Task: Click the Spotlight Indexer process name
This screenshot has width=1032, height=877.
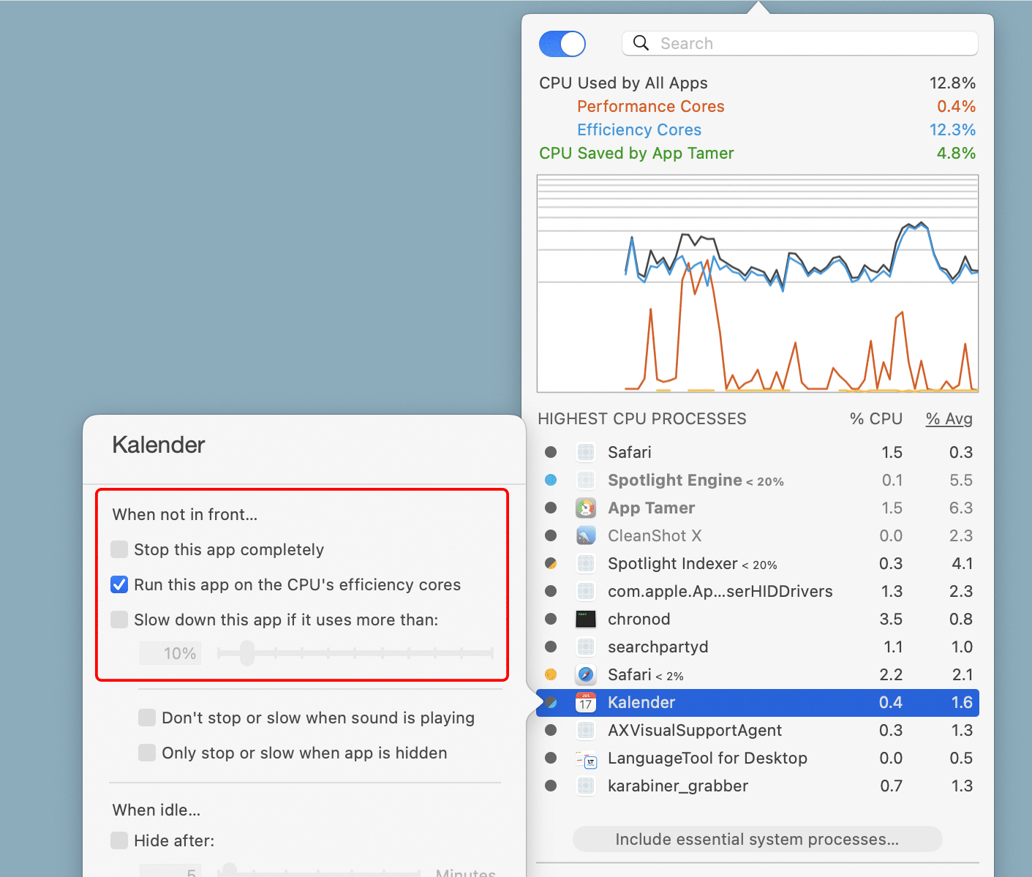Action: (x=673, y=563)
